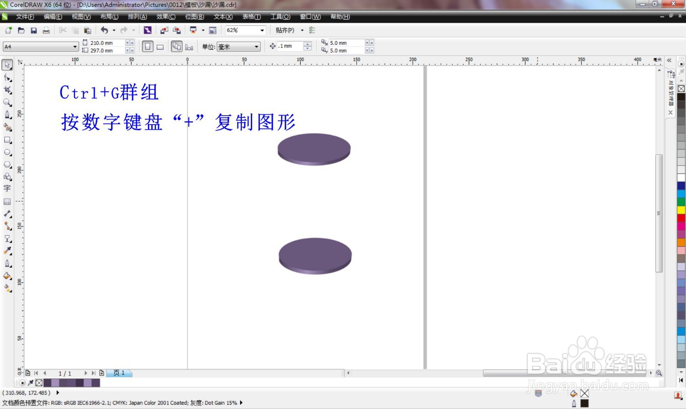This screenshot has width=686, height=409.
Task: Select the Shape tool
Action: coord(7,78)
